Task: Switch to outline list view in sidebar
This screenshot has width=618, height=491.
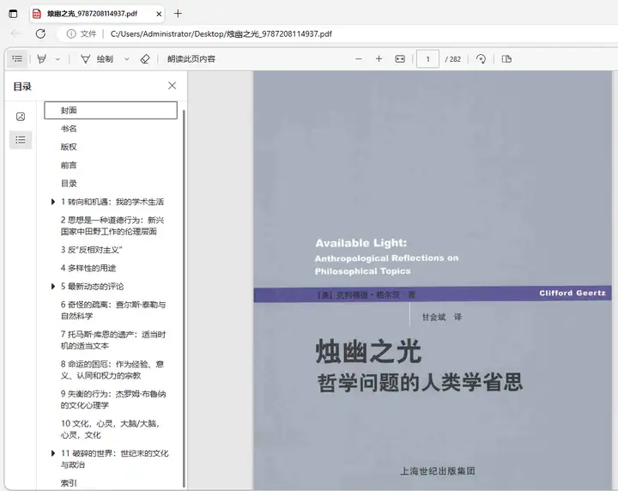Action: pos(21,140)
